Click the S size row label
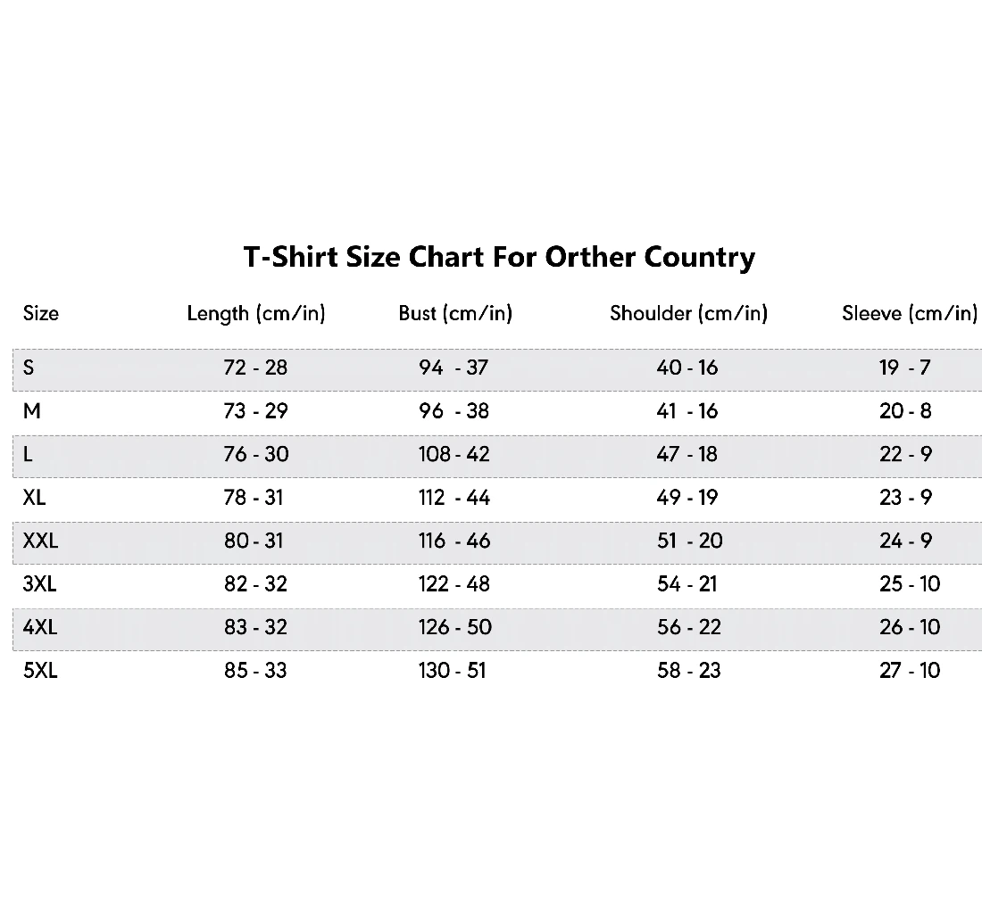The image size is (982, 917). (x=29, y=368)
